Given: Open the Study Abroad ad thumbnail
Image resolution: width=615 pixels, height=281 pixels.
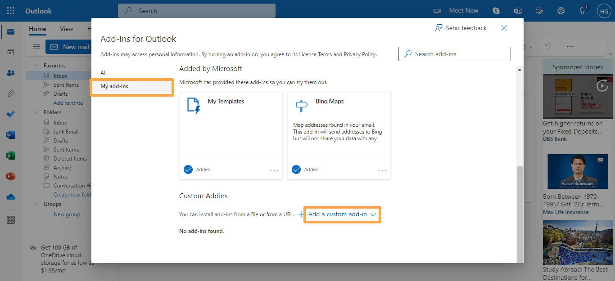Looking at the screenshot, I should coord(578,243).
